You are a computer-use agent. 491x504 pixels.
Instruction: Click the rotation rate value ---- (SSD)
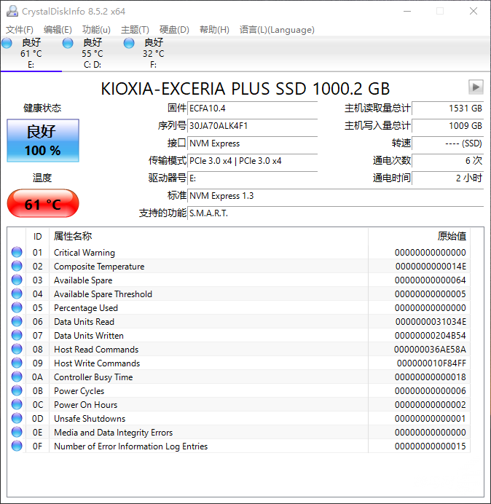click(447, 143)
